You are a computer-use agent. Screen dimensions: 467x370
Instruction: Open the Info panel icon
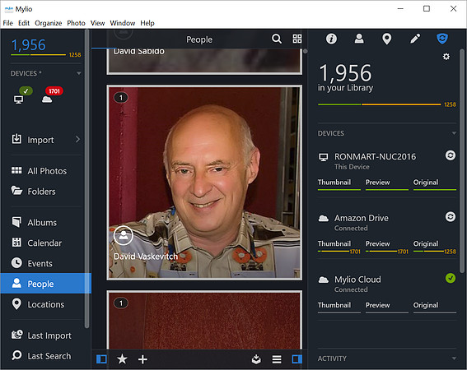(x=331, y=39)
